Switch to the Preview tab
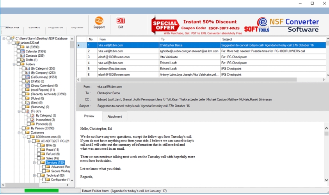329x195 pixels. click(89, 116)
